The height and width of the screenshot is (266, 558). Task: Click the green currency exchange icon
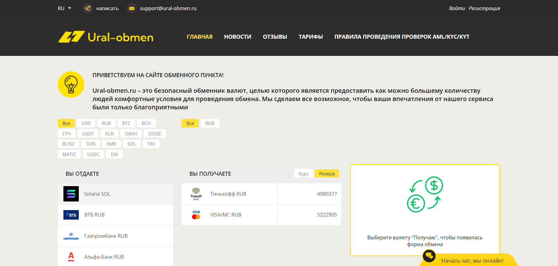point(425,194)
